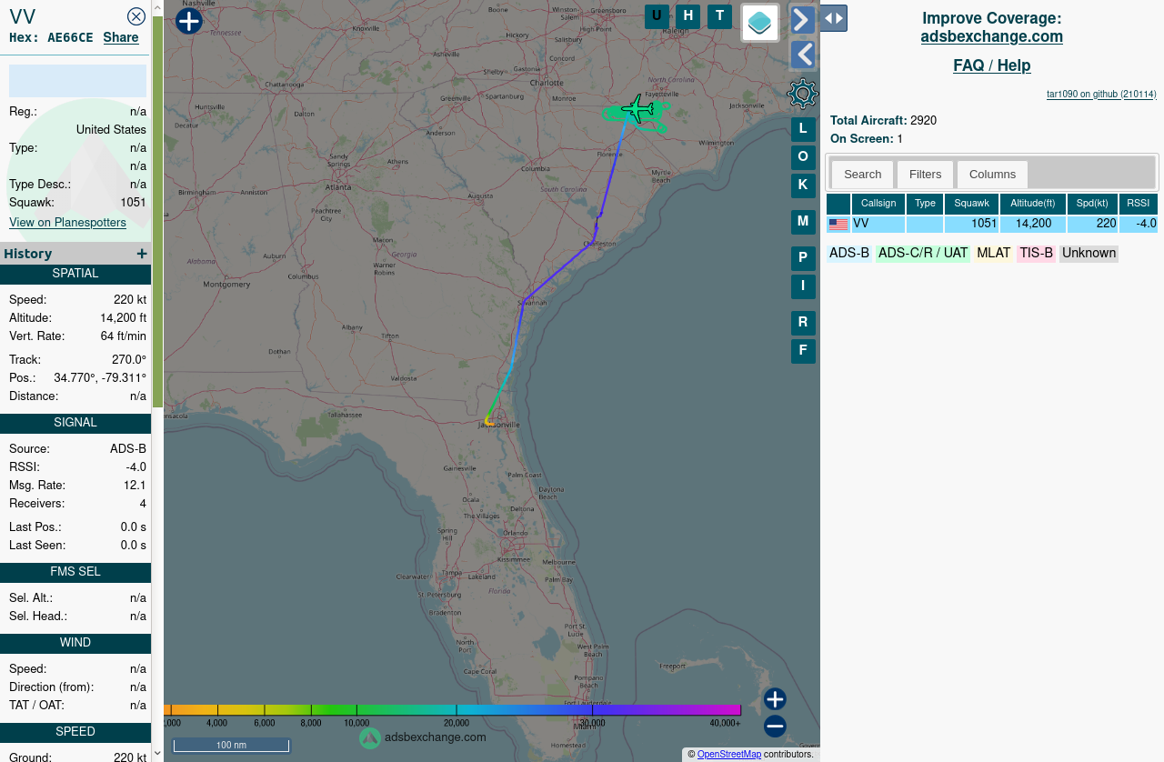Click the info panel scrollbar

click(157, 212)
